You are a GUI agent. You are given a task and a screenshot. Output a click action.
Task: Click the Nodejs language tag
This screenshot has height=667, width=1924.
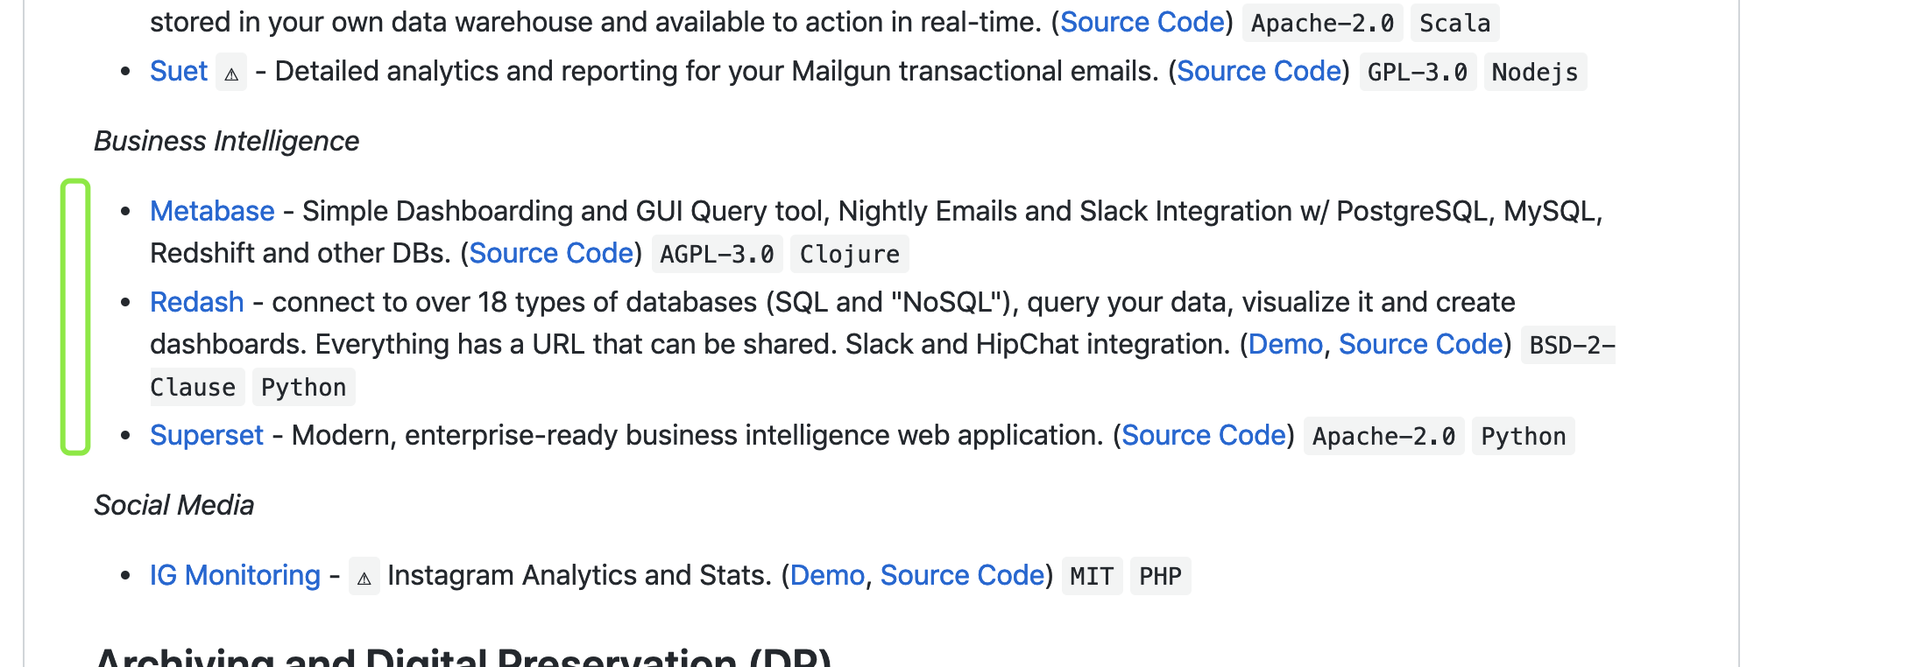click(x=1534, y=72)
